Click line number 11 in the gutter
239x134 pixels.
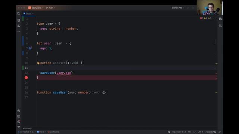pyautogui.click(x=26, y=68)
